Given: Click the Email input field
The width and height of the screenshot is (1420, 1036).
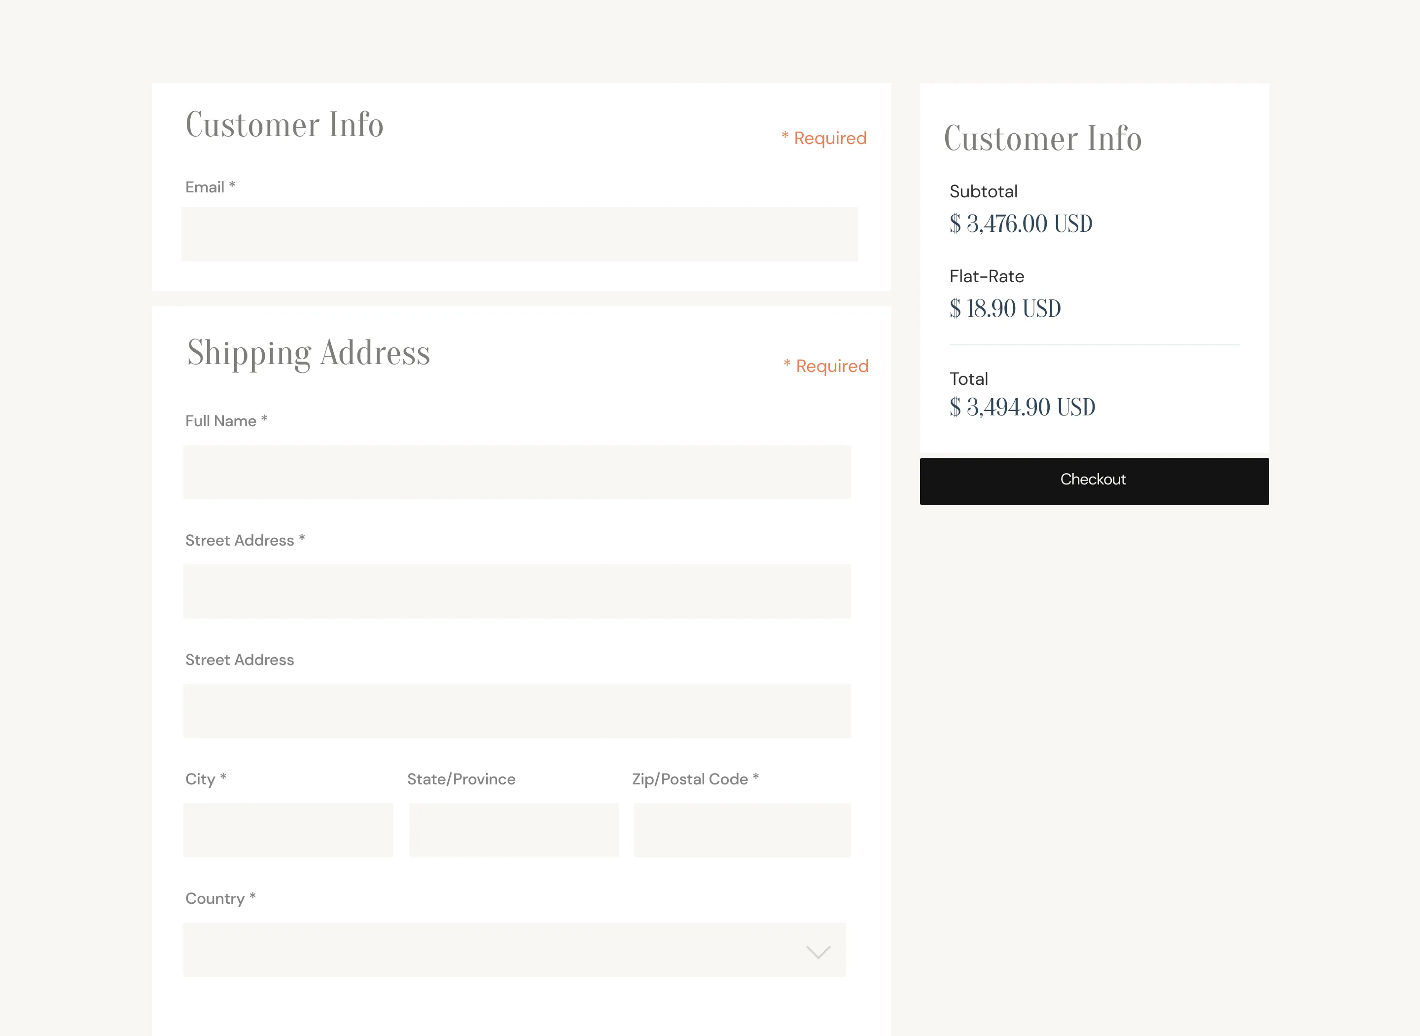Looking at the screenshot, I should [519, 233].
